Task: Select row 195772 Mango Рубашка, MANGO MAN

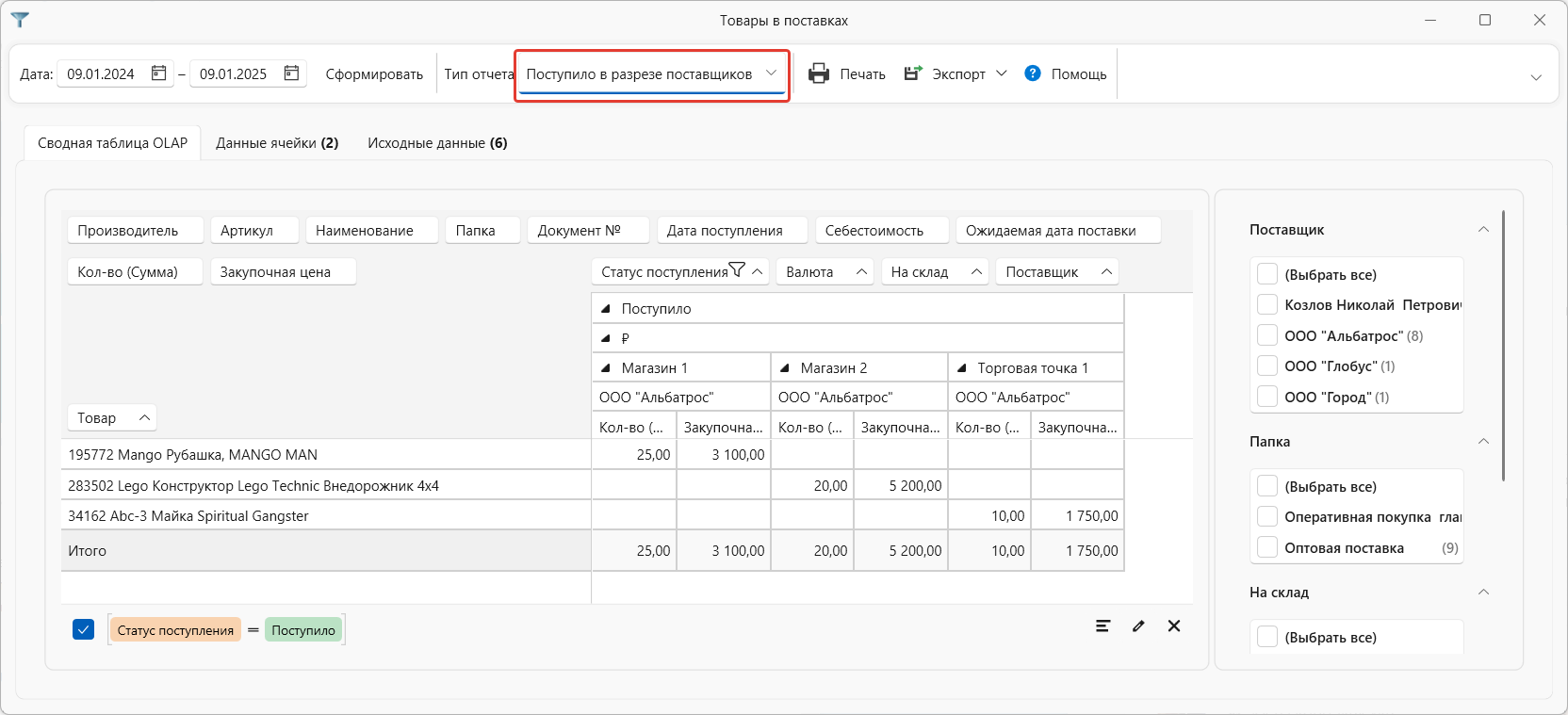Action: [326, 454]
